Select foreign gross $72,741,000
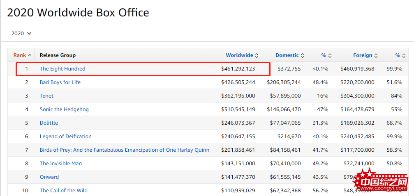Viewport: 414px width, 196px height. [359, 163]
